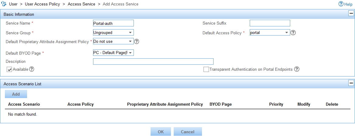Open the Service Group dropdown
This screenshot has width=355, height=136.
113,32
